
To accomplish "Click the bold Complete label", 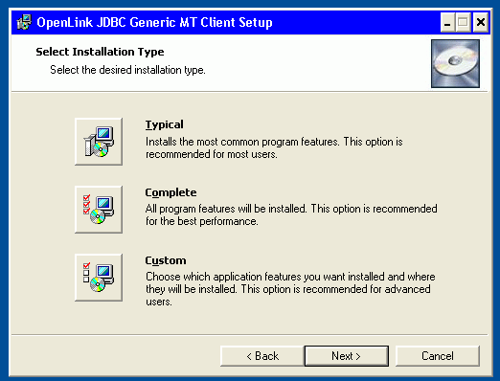I will tap(170, 192).
